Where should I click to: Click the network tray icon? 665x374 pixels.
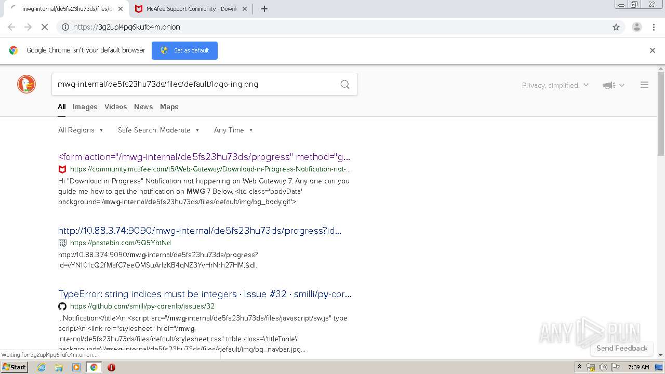point(591,367)
